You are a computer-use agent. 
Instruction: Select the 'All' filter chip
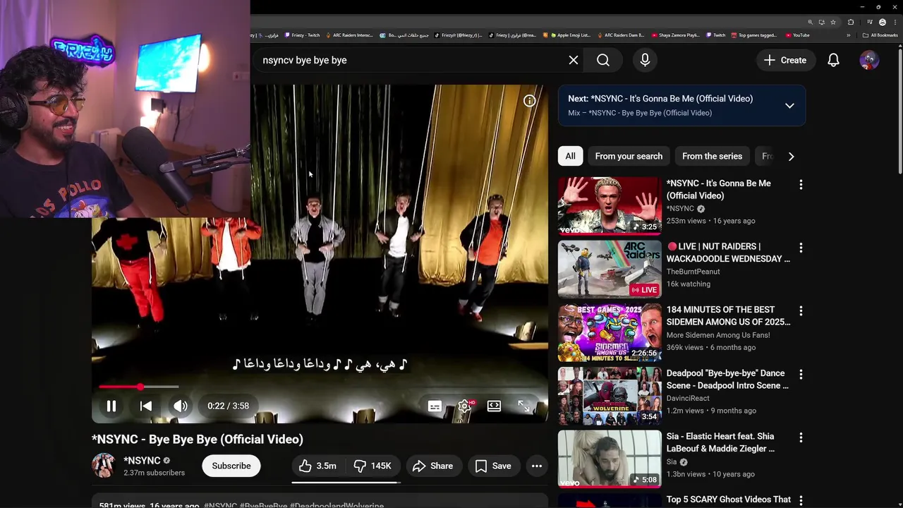(570, 156)
